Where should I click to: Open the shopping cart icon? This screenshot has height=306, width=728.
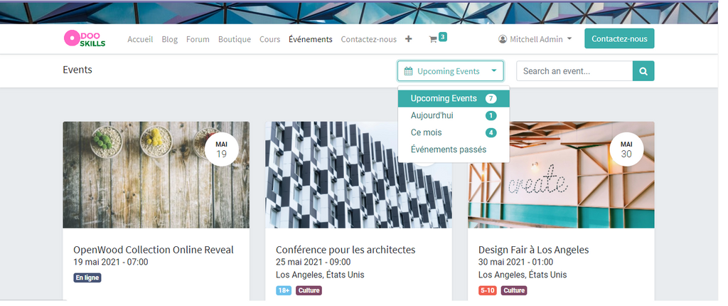pos(432,40)
